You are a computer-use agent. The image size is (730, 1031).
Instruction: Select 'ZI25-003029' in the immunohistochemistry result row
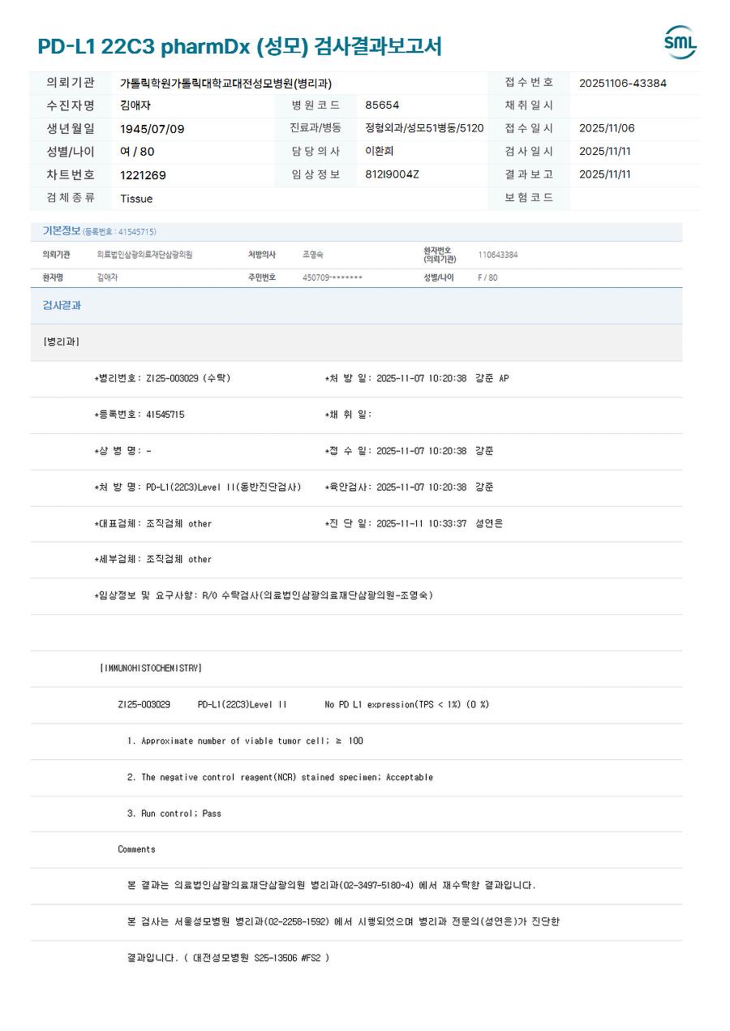coord(144,705)
